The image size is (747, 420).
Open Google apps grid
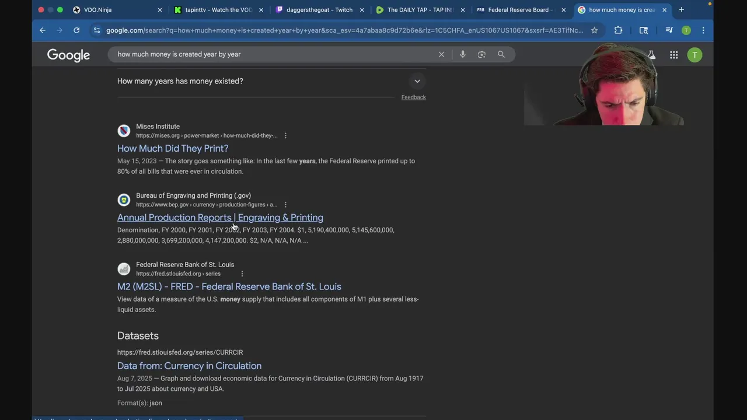[x=674, y=55]
